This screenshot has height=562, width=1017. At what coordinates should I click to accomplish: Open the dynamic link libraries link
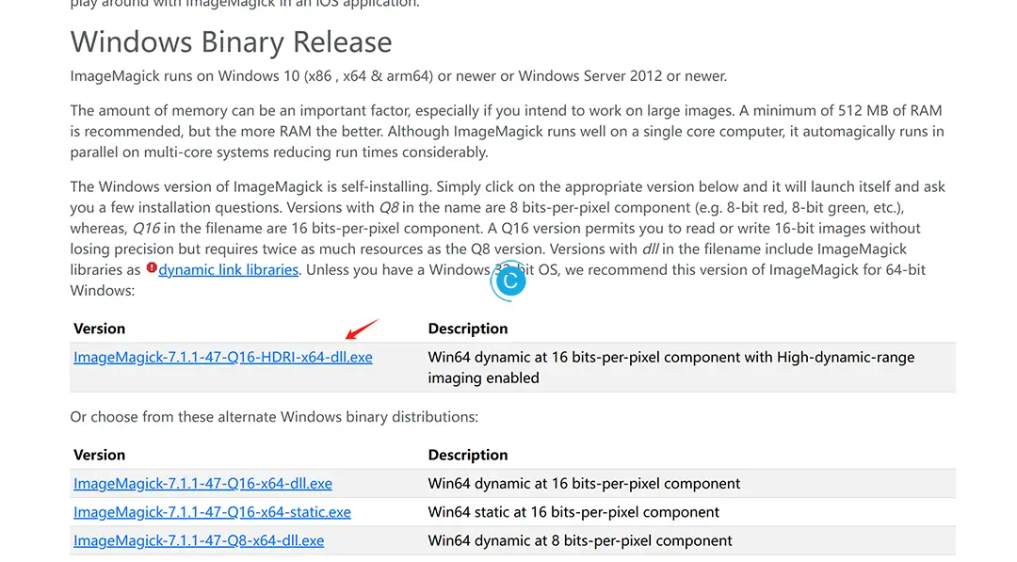pyautogui.click(x=228, y=269)
